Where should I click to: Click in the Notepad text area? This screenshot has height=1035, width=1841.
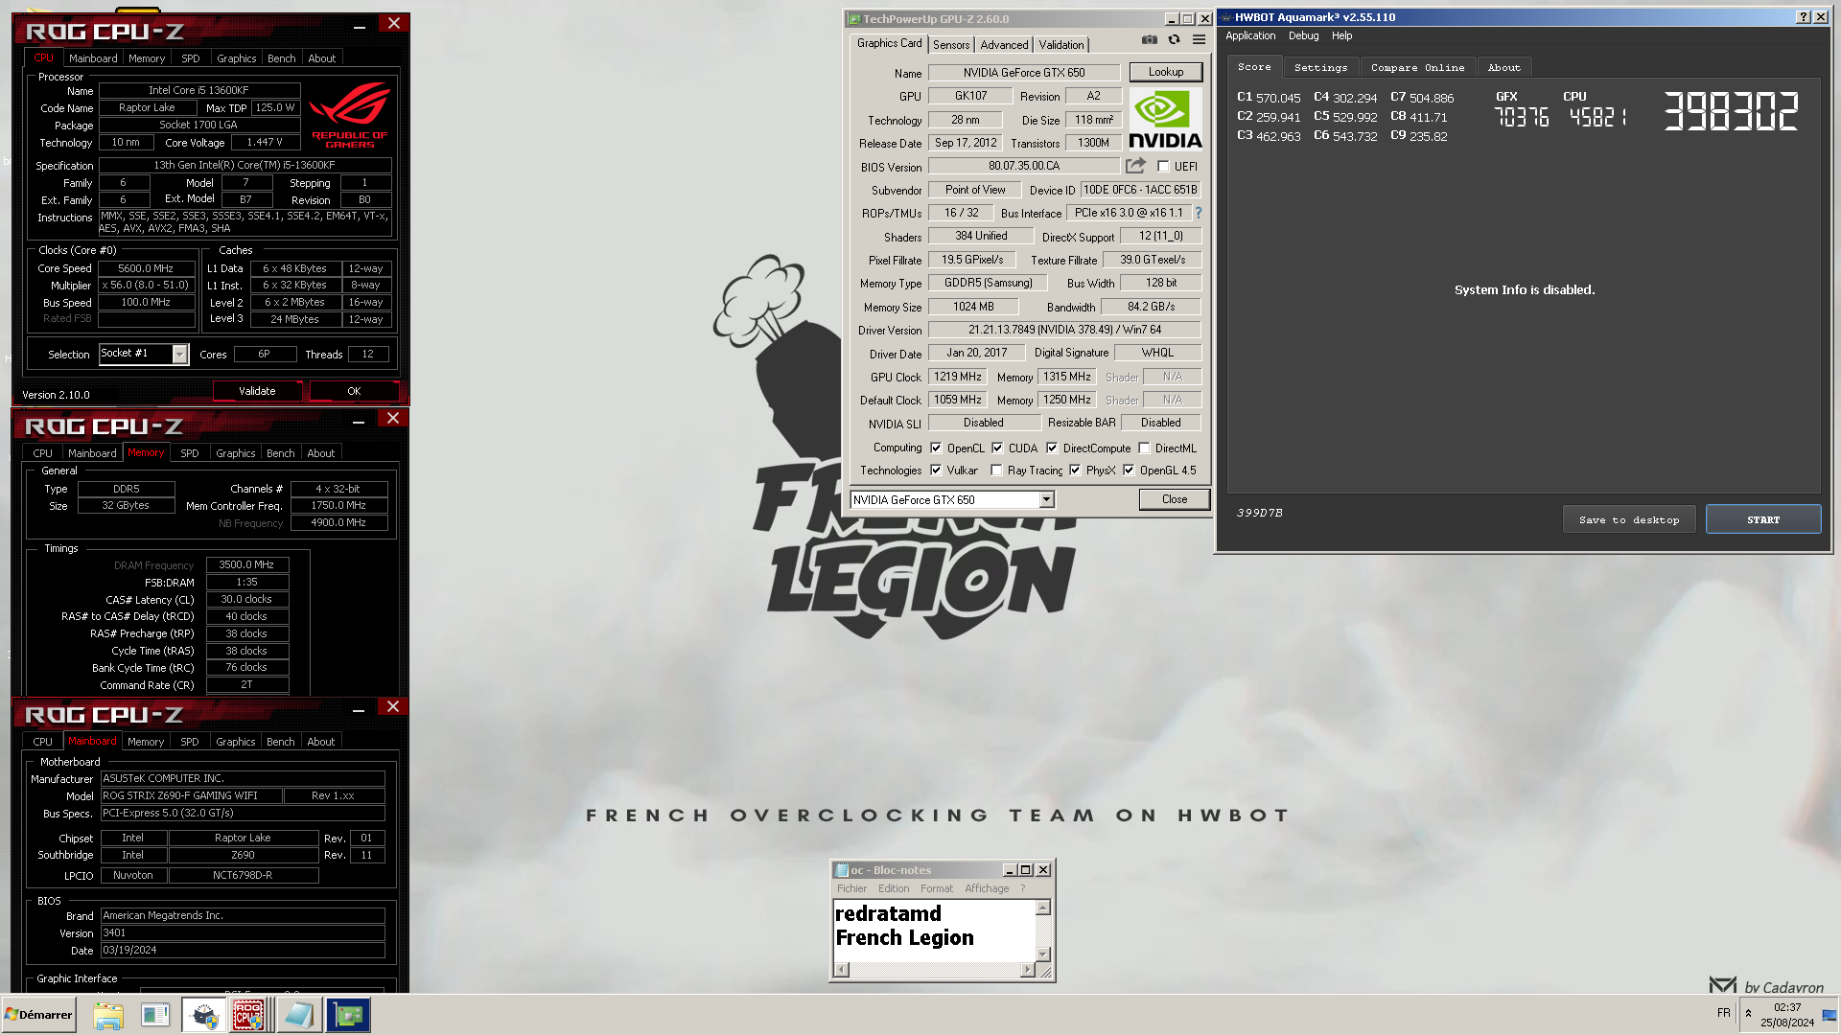pyautogui.click(x=934, y=930)
